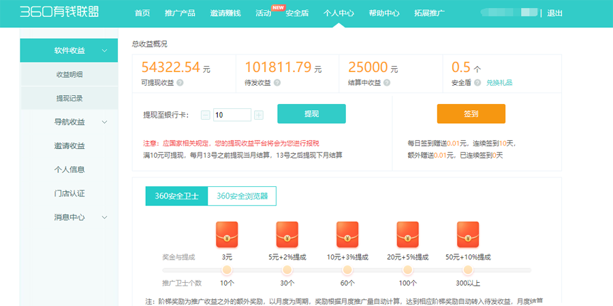The height and width of the screenshot is (306, 613).
Task: Click the 50元+10%提成 red envelope icon
Action: coord(468,235)
